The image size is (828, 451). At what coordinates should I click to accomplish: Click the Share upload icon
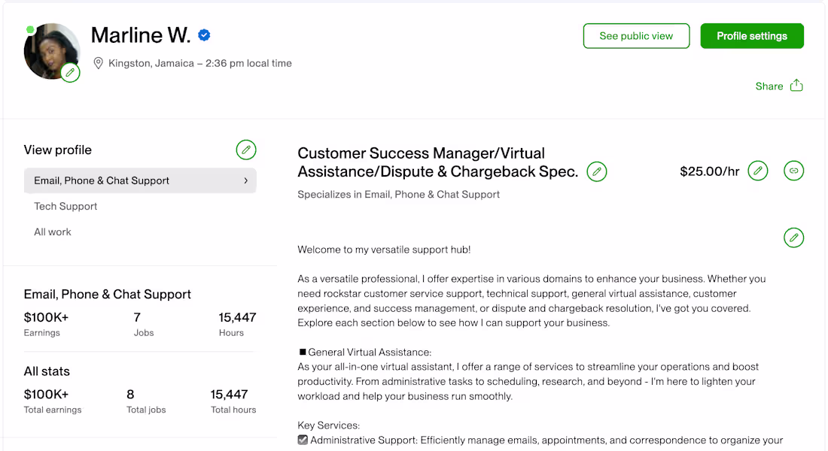[x=796, y=86]
